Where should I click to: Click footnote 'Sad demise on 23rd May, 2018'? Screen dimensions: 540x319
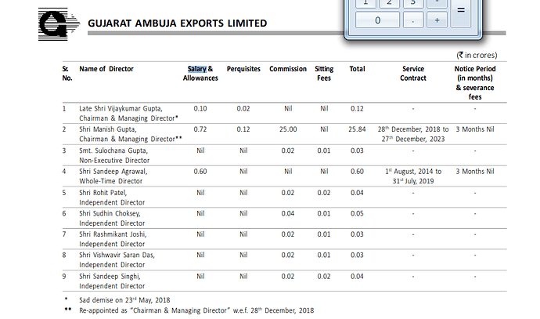tap(124, 299)
